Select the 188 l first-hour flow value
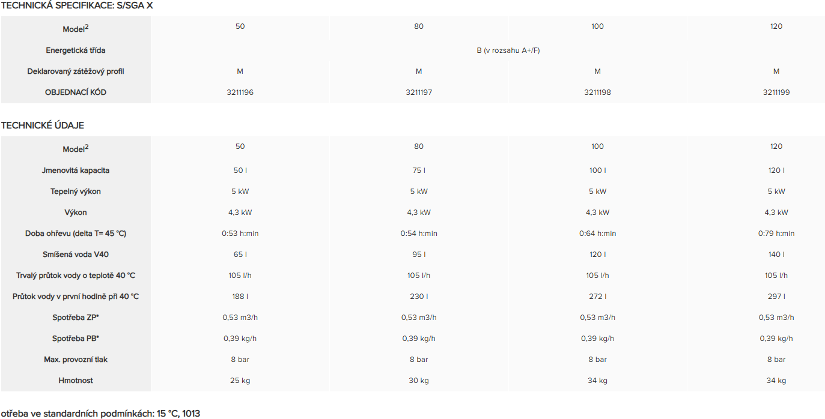 pos(240,297)
